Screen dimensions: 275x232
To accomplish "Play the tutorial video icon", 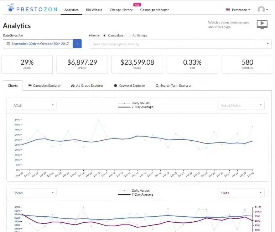I will [x=262, y=24].
